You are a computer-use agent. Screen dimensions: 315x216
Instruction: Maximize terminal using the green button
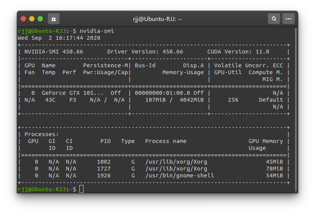click(x=40, y=19)
